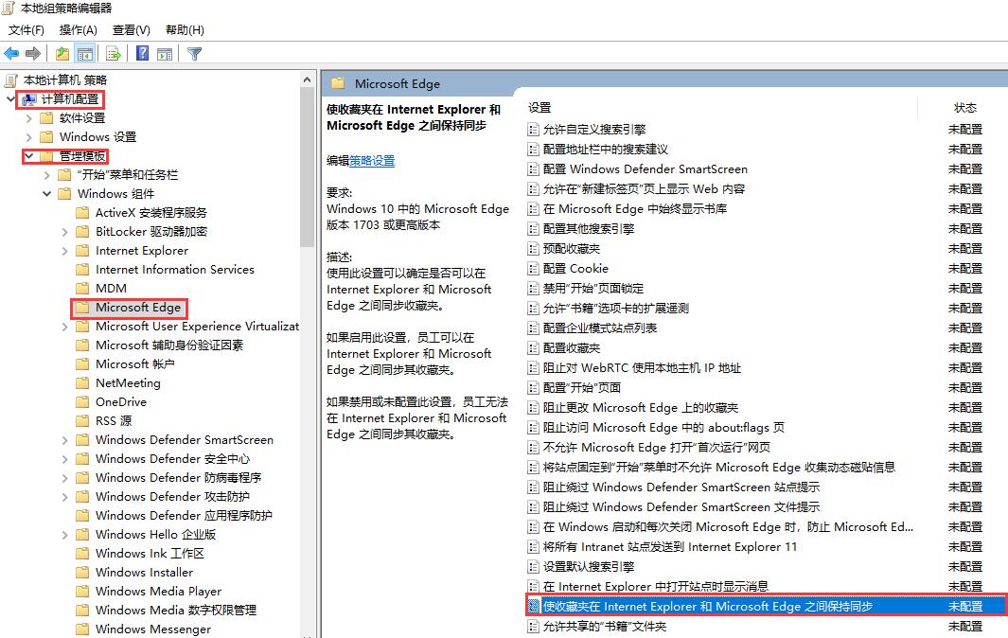
Task: Click the tree pane vertical scrollbar thumb
Action: (307, 168)
